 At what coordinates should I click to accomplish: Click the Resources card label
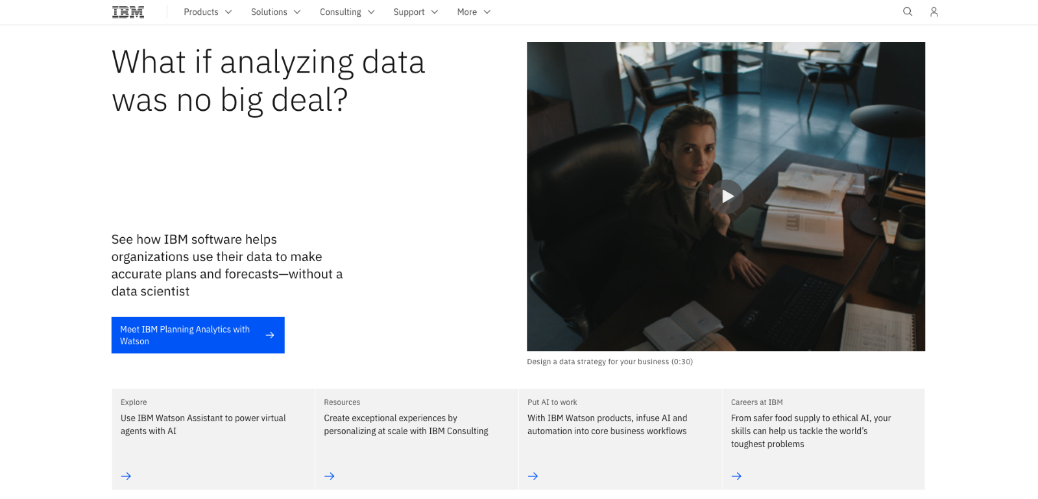pyautogui.click(x=342, y=402)
